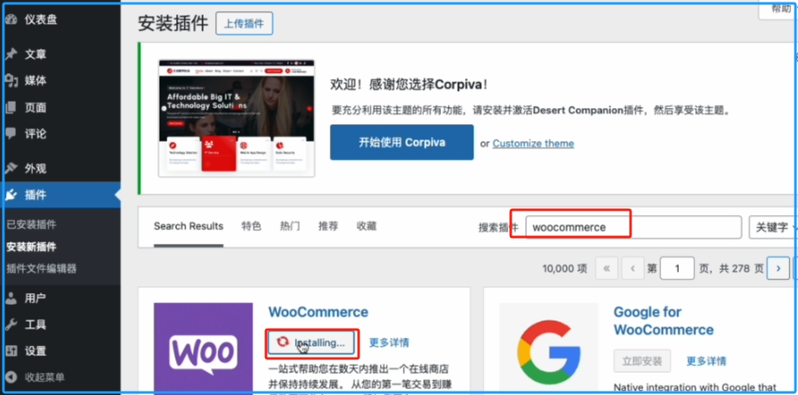Click the WooCommerce purple plugin logo
This screenshot has width=798, height=395.
[203, 348]
